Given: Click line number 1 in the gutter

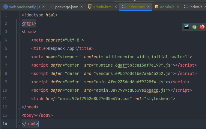Looking at the screenshot, I should tap(6, 15).
